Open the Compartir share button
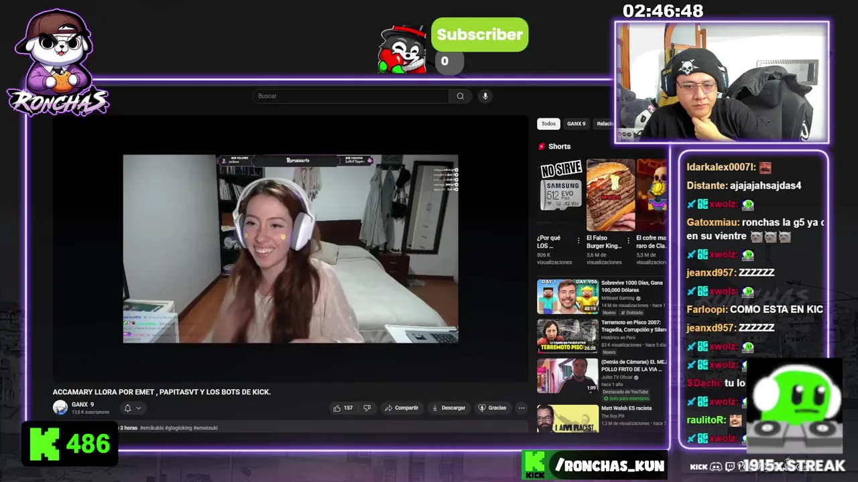This screenshot has width=858, height=482. [402, 408]
